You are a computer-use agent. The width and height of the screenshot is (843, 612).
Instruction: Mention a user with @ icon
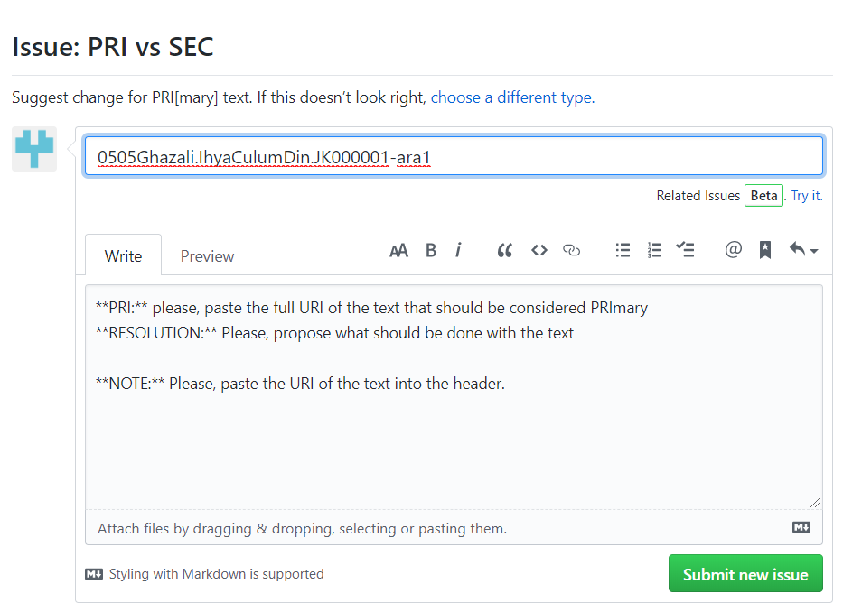point(733,251)
